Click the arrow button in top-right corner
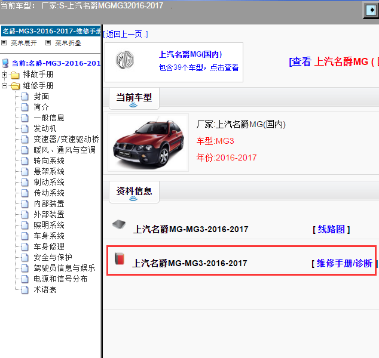Viewport: 379px width, 358px height. (x=371, y=10)
